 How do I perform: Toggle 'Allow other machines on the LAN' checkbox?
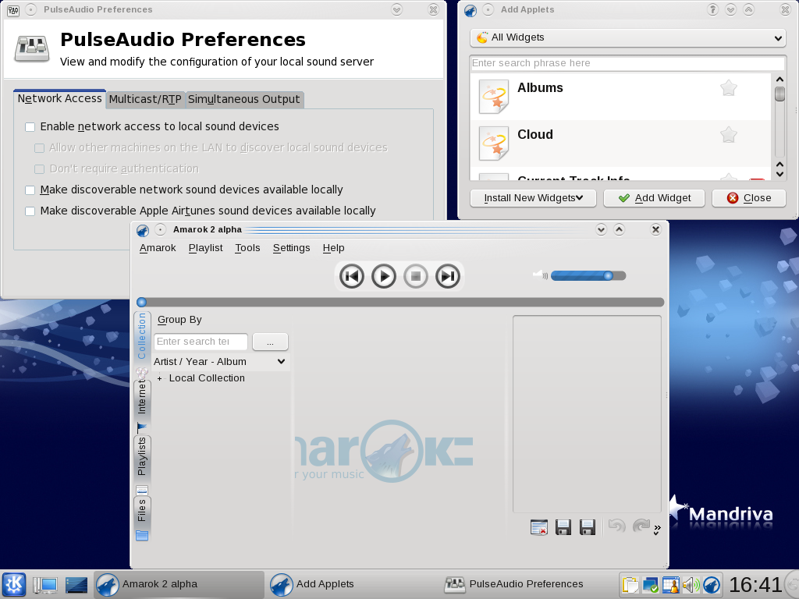tap(39, 148)
